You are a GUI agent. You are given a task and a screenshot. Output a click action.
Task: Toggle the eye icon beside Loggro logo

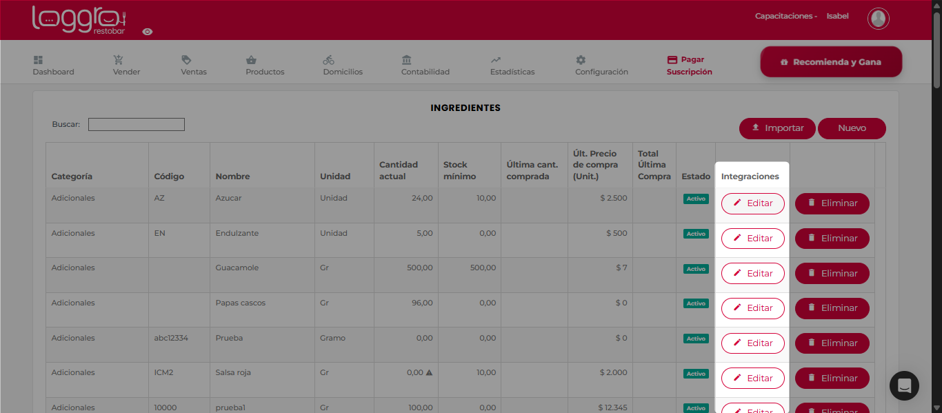(x=148, y=32)
